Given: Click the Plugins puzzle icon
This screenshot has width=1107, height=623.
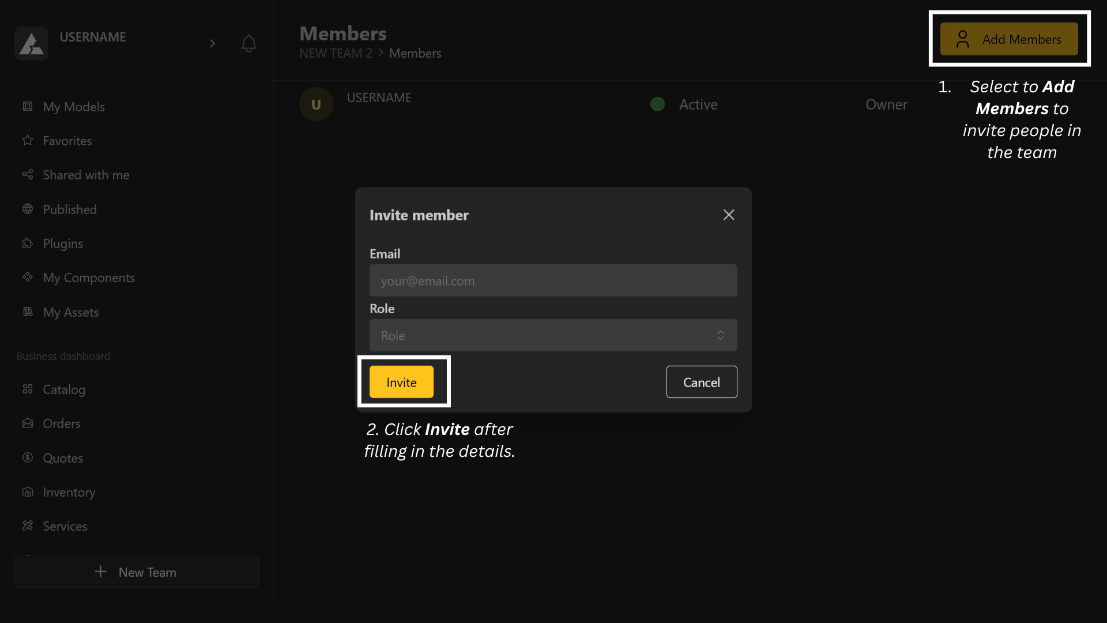Looking at the screenshot, I should pyautogui.click(x=28, y=243).
